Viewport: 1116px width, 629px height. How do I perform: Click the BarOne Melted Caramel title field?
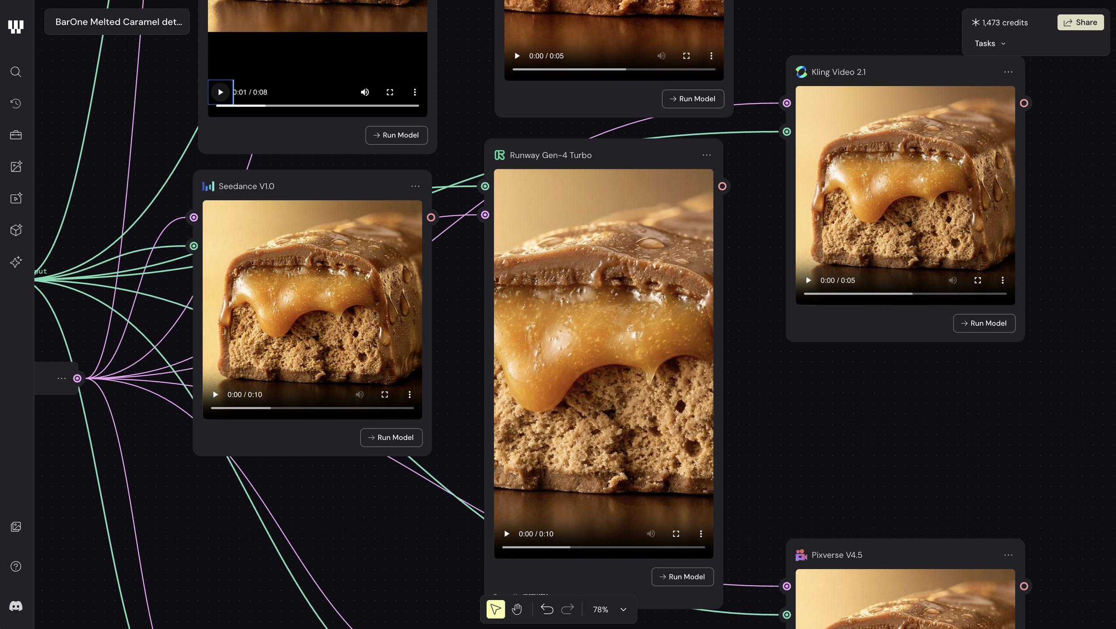coord(117,21)
